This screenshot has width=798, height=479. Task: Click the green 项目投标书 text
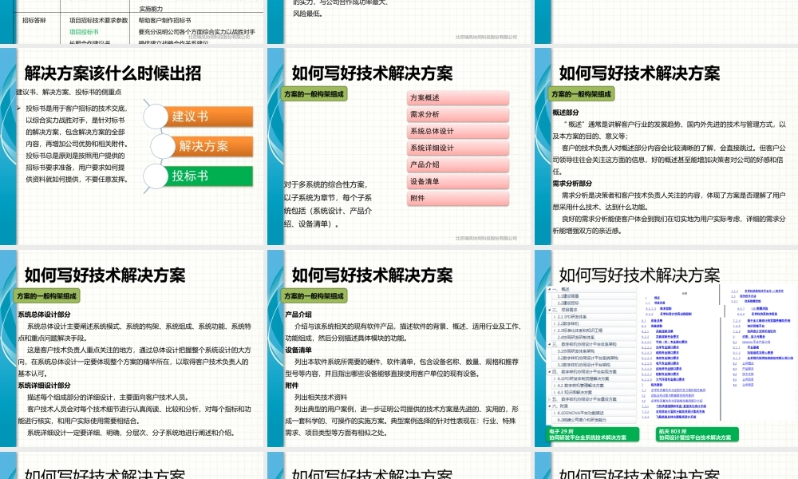tap(84, 32)
